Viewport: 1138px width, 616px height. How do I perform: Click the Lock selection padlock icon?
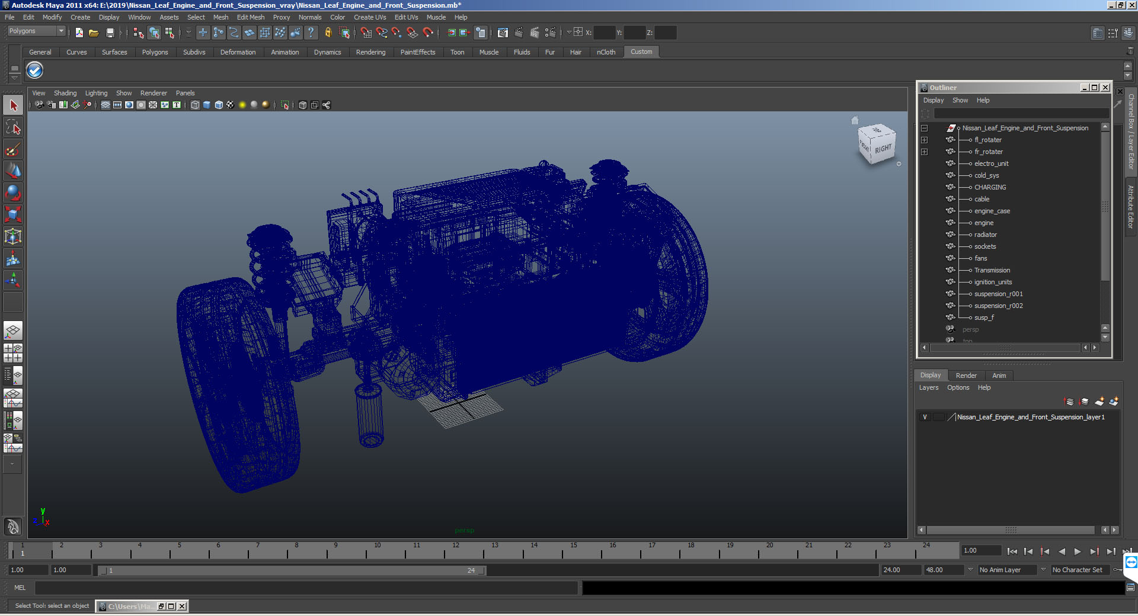(328, 33)
